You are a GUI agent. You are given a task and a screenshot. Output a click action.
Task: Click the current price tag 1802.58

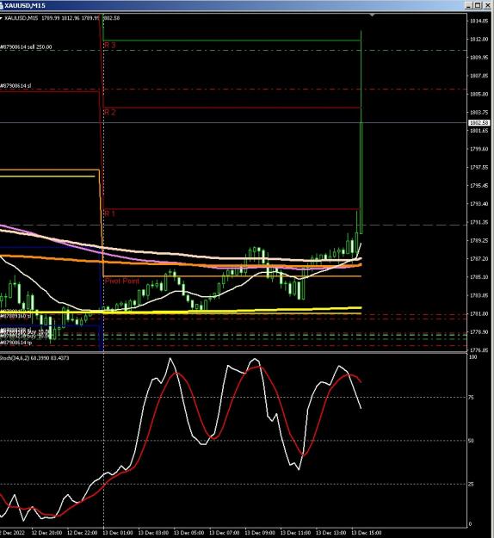click(479, 122)
